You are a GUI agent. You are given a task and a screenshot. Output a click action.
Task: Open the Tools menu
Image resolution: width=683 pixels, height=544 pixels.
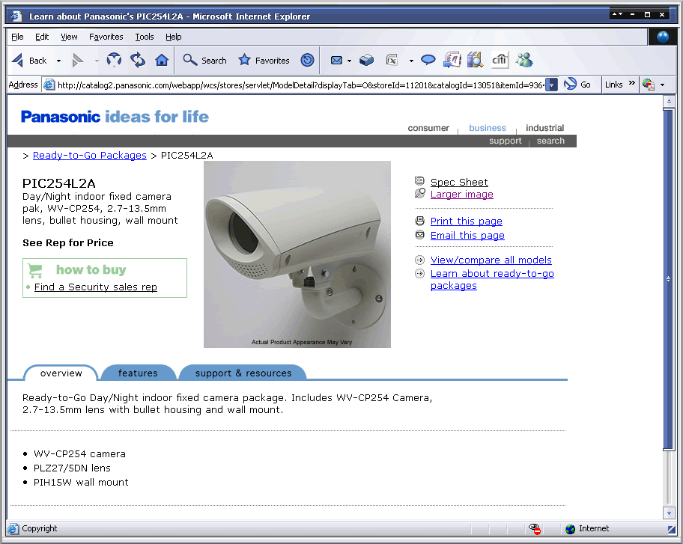coord(145,37)
